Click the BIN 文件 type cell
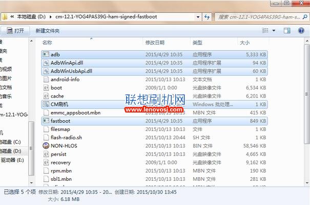Screen dimensions: 310x205 click(x=202, y=146)
